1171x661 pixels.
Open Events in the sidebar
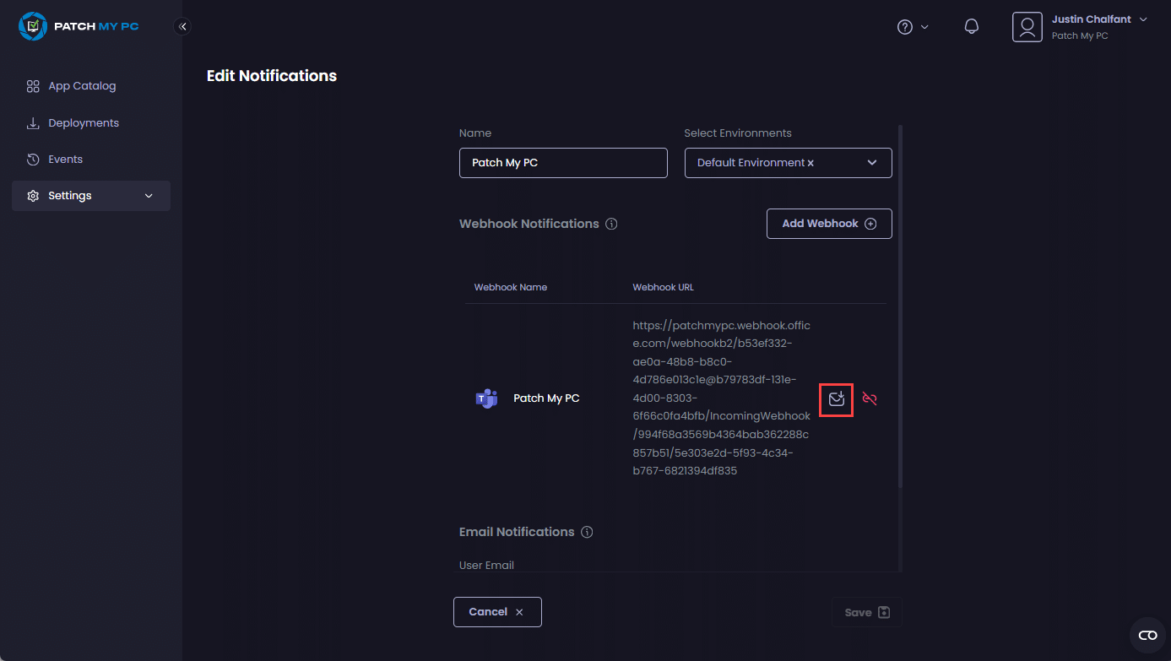[x=65, y=160]
